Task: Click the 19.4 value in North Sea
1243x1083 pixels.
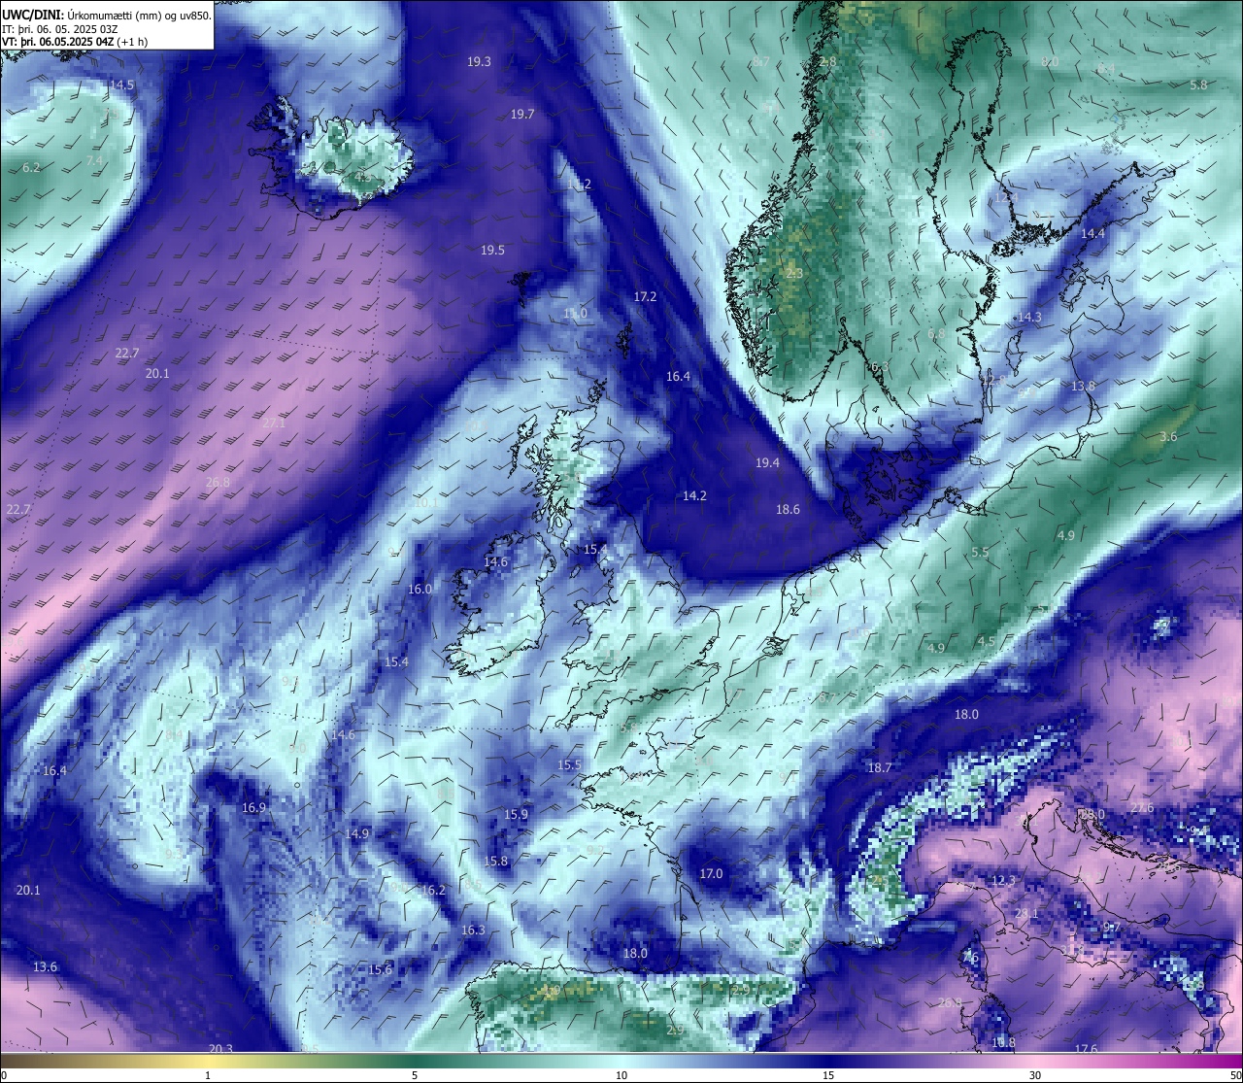Action: [767, 463]
